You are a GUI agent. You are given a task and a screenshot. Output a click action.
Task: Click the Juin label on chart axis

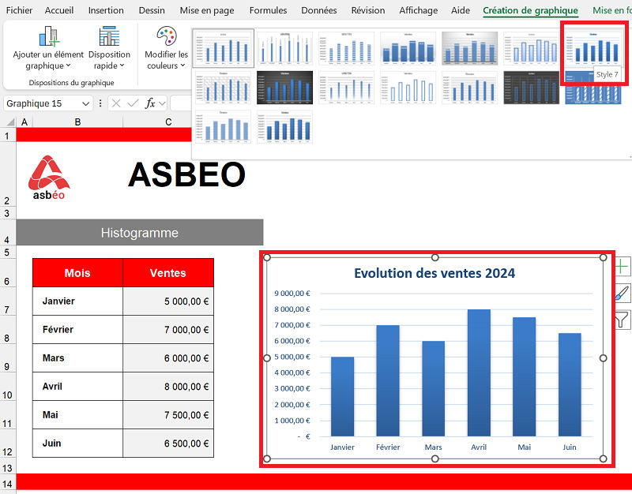point(570,447)
